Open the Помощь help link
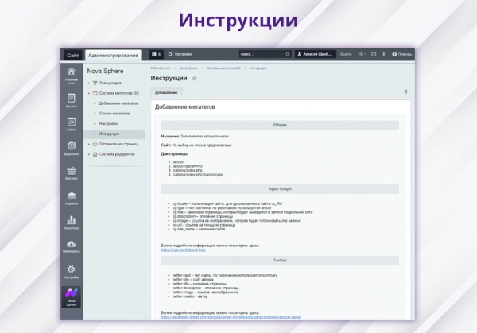Image resolution: width=477 pixels, height=333 pixels. pyautogui.click(x=402, y=54)
